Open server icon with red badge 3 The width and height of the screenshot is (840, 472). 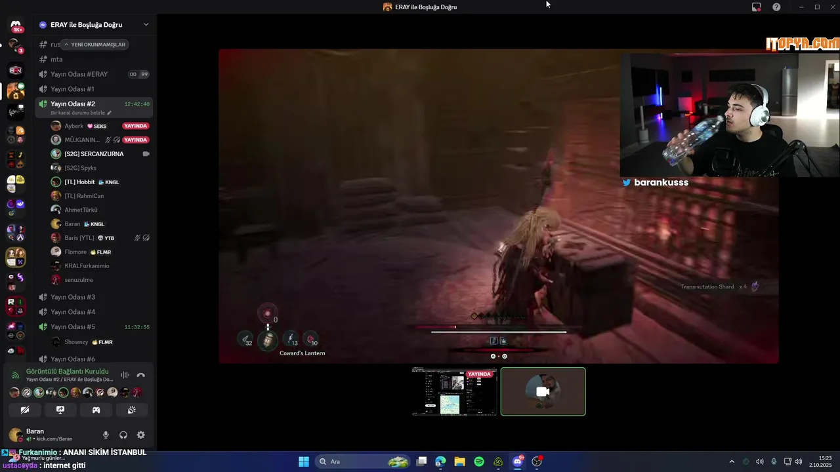16,47
